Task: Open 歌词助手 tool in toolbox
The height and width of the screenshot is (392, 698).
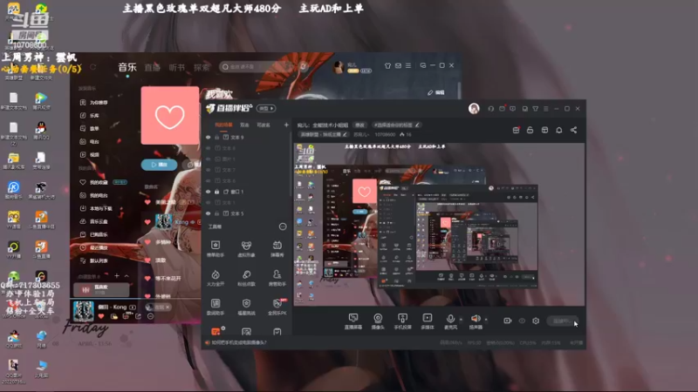Action: pyautogui.click(x=216, y=307)
